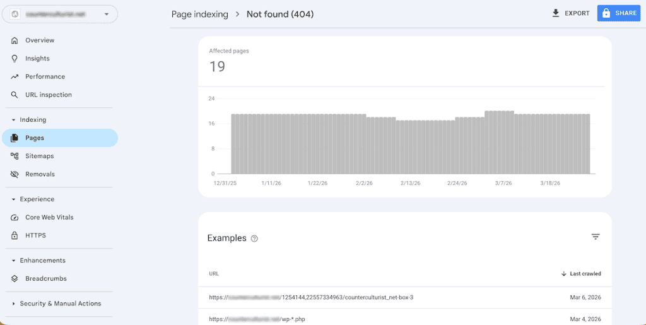Click the Export button

571,13
